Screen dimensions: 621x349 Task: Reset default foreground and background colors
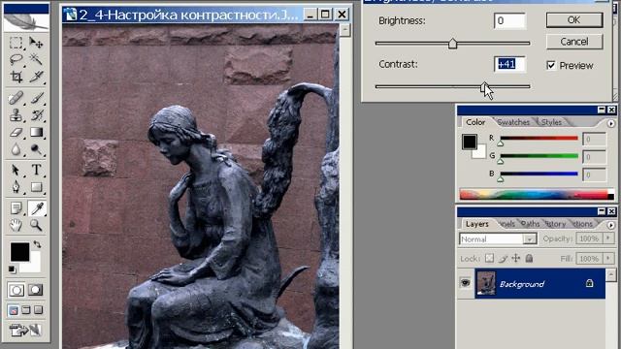[13, 270]
